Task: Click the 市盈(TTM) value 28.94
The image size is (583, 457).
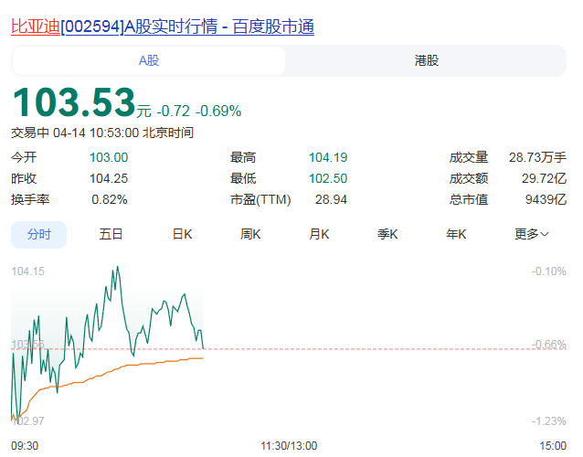Action: click(331, 199)
